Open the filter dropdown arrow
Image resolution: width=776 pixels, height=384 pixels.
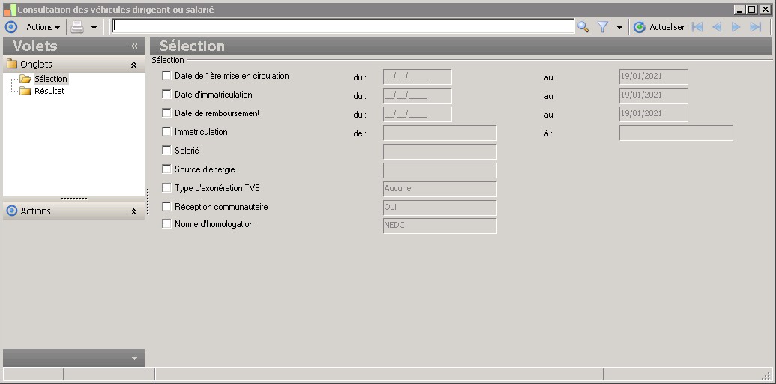(619, 28)
